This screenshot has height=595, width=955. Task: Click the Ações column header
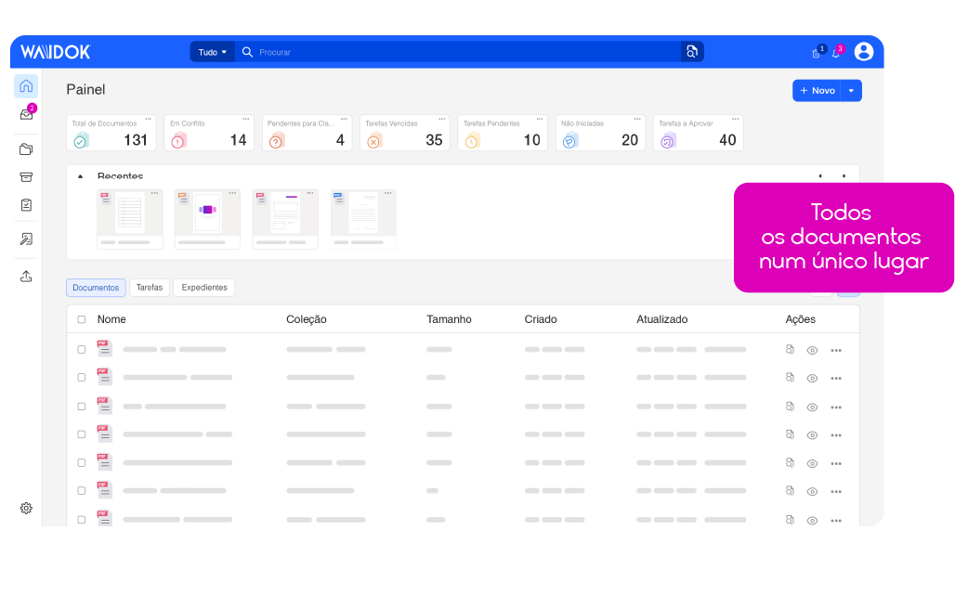click(800, 319)
